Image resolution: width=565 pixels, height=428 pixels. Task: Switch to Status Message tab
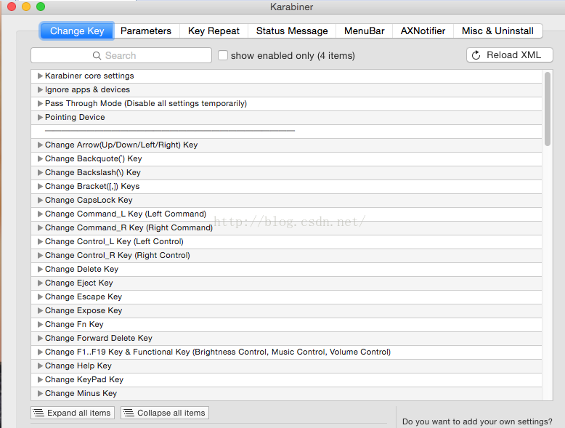(292, 31)
